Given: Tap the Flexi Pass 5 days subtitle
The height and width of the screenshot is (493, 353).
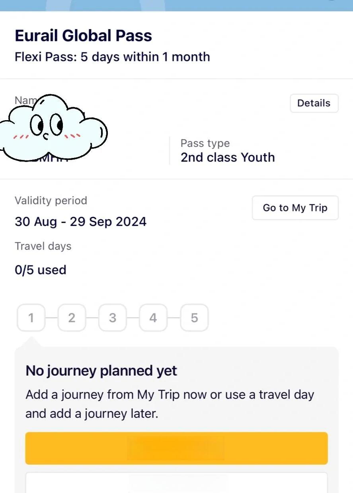Looking at the screenshot, I should (112, 57).
